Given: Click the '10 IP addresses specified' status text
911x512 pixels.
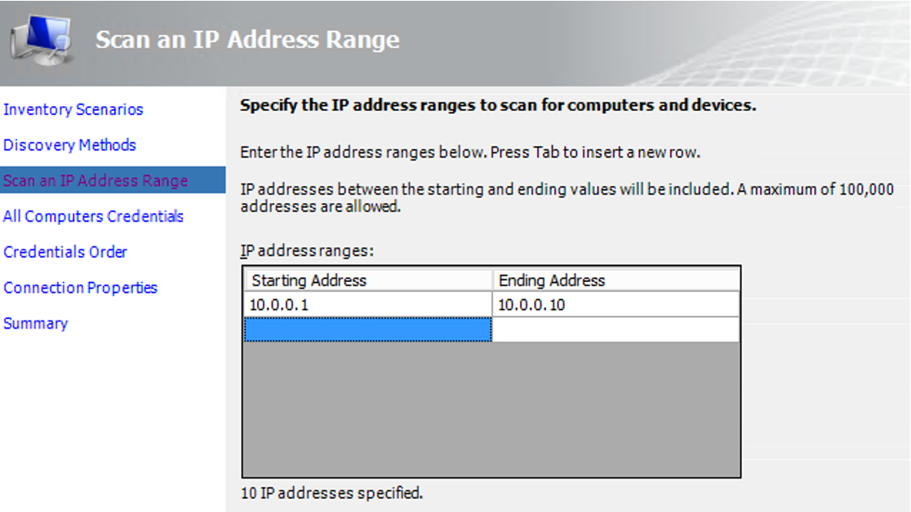Looking at the screenshot, I should pyautogui.click(x=331, y=493).
